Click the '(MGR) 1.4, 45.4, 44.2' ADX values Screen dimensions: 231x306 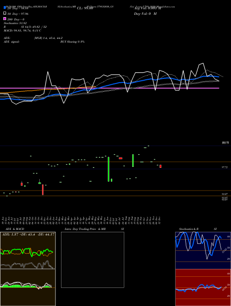click(48, 38)
